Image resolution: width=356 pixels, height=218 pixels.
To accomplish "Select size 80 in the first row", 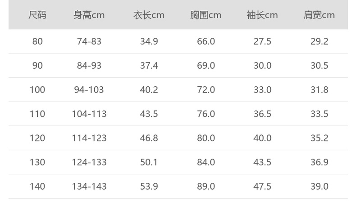I will pos(37,41).
